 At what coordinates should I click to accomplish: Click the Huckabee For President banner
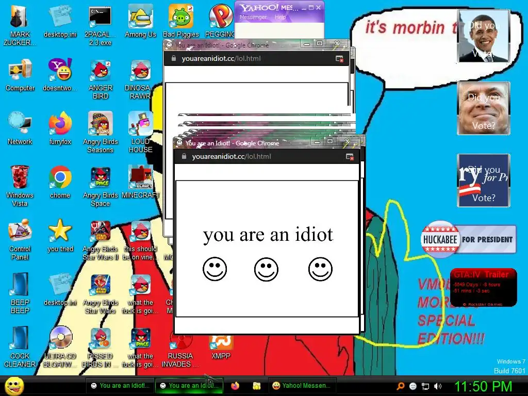[x=468, y=239]
